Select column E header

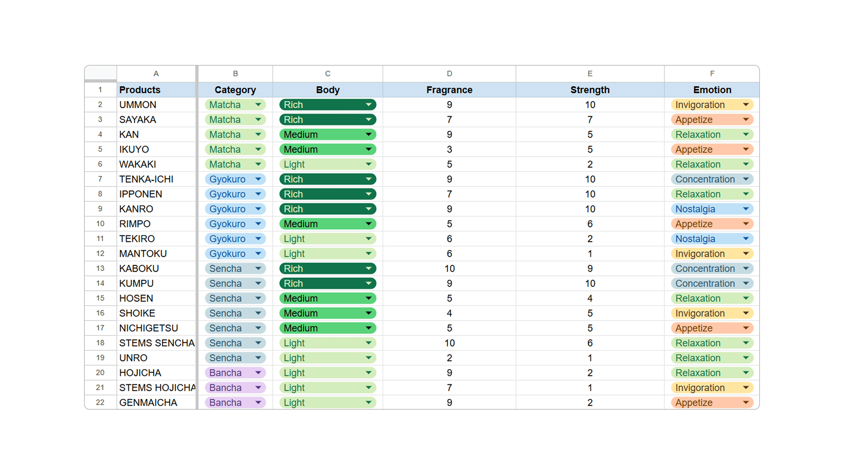pyautogui.click(x=590, y=74)
